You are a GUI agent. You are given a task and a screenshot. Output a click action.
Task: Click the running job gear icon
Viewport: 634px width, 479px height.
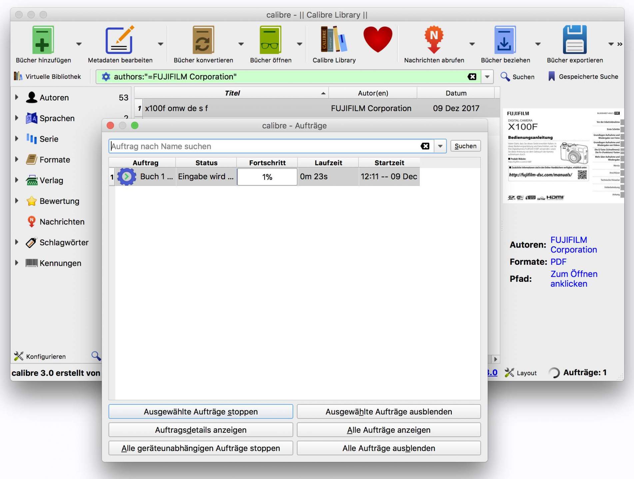(x=127, y=177)
